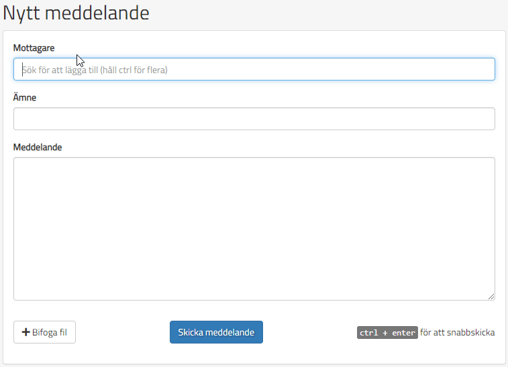Click the 'ctrl' key in shortcut hint
Viewport: 508px width, 367px height.
(368, 333)
